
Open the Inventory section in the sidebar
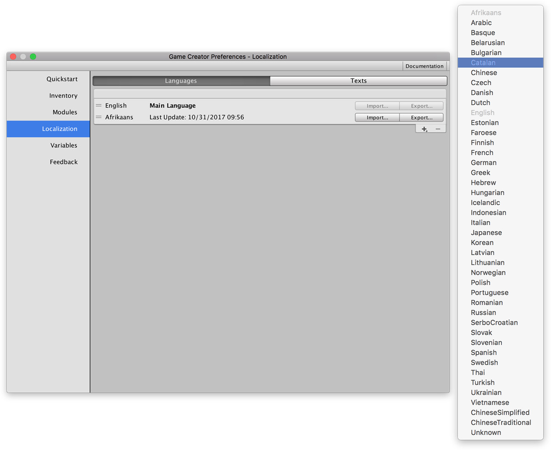(x=48, y=96)
